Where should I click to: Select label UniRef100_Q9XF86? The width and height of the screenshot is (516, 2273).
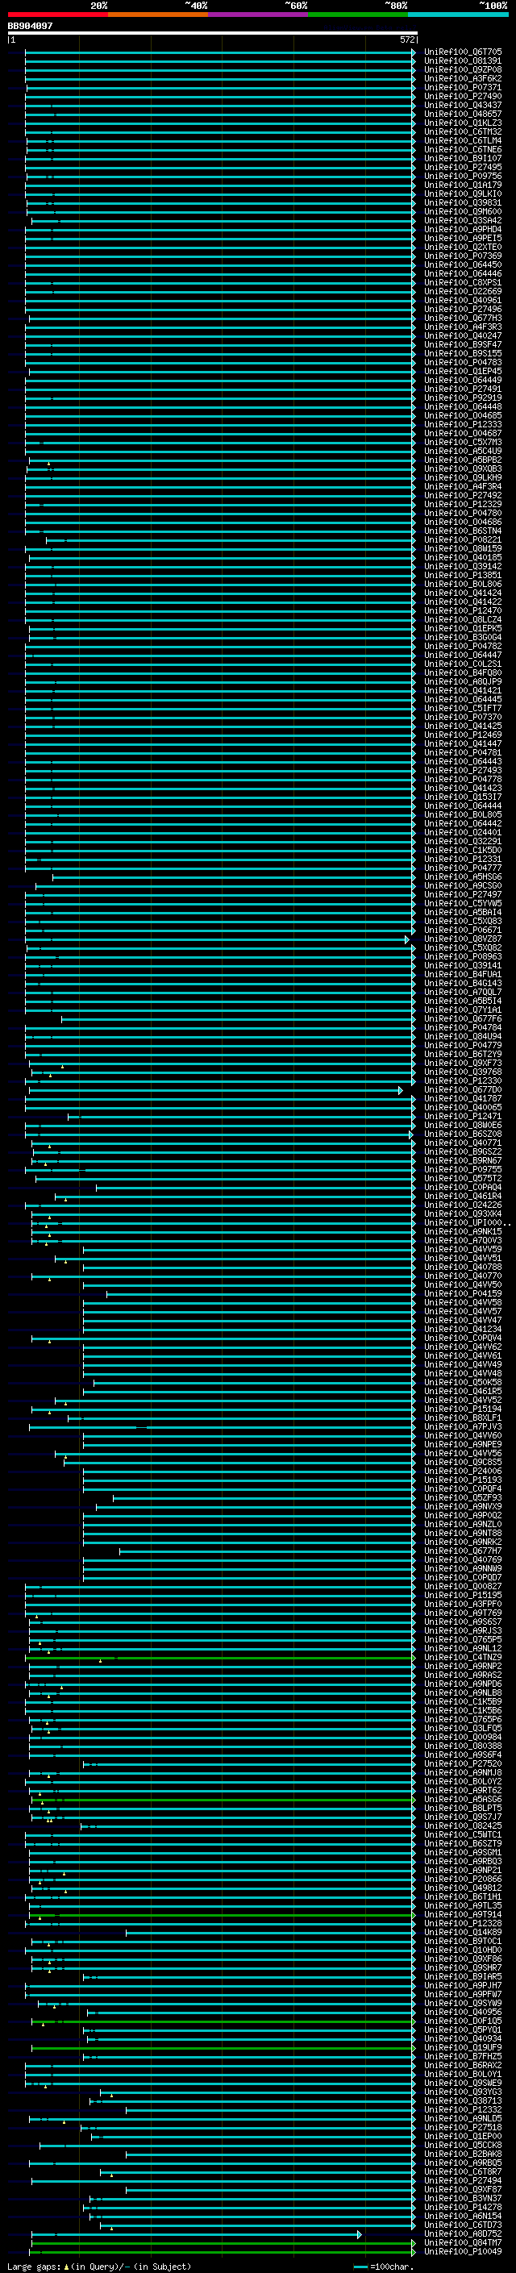click(463, 1959)
